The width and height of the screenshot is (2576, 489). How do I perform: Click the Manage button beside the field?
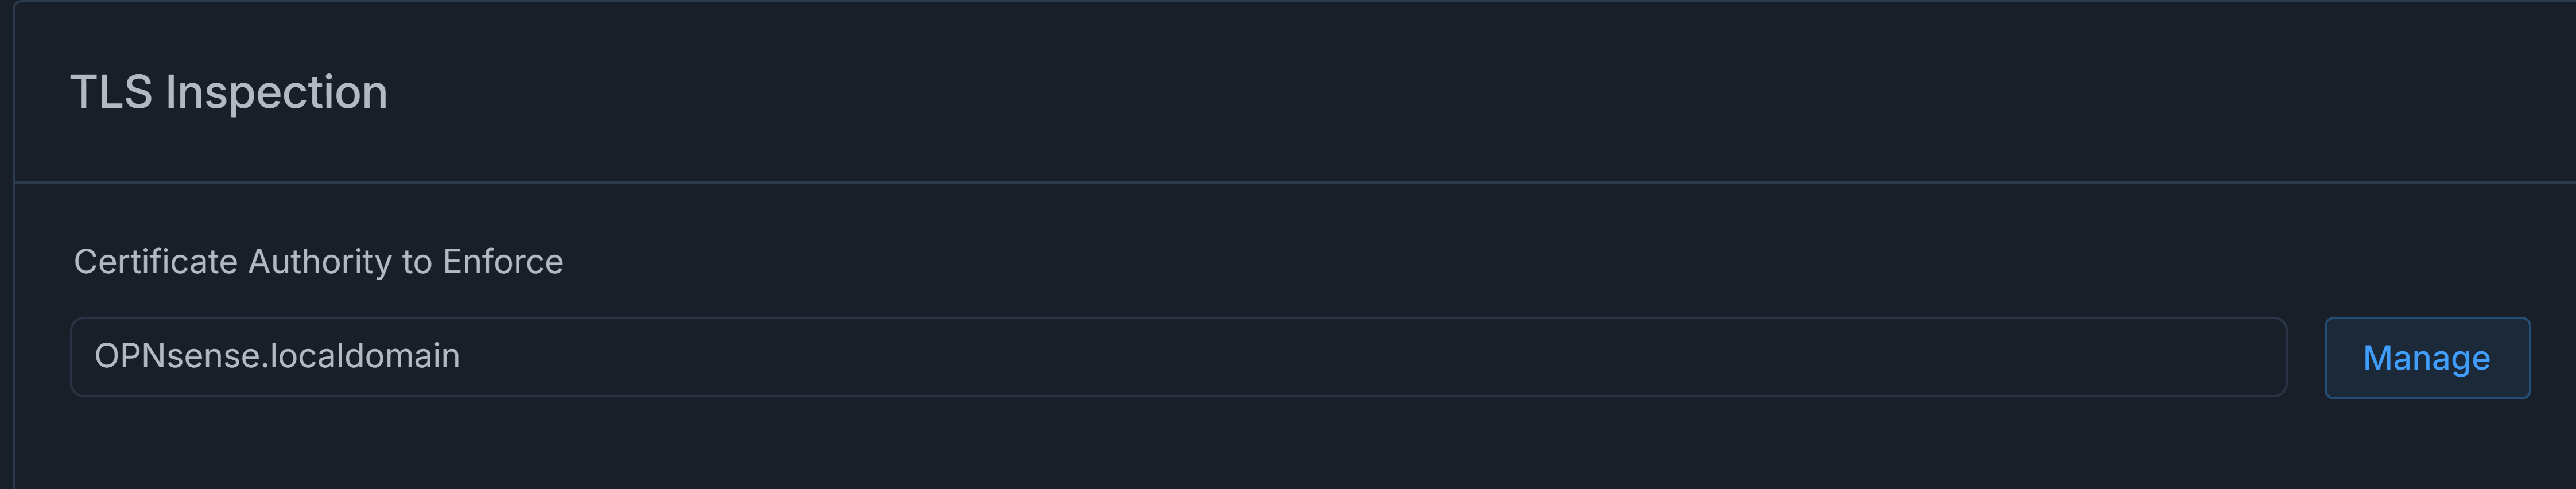click(2427, 358)
